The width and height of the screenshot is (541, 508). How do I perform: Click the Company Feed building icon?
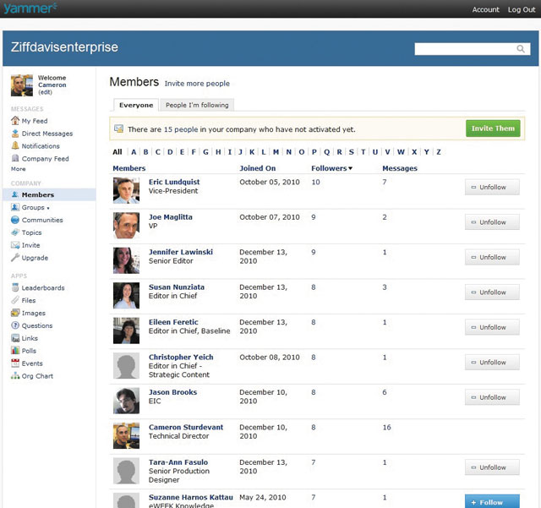coord(15,158)
